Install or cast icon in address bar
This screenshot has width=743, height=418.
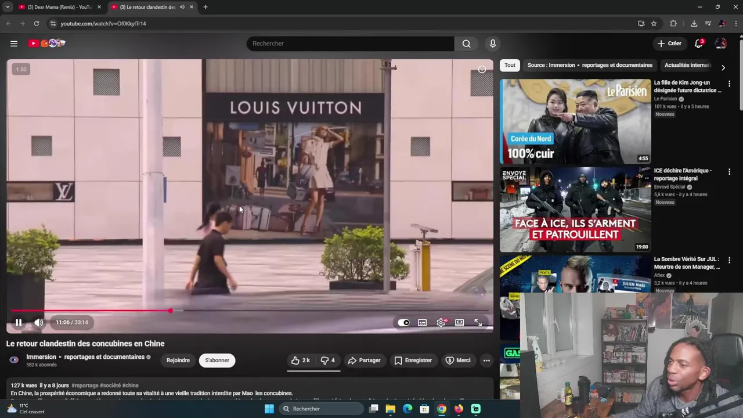point(641,23)
